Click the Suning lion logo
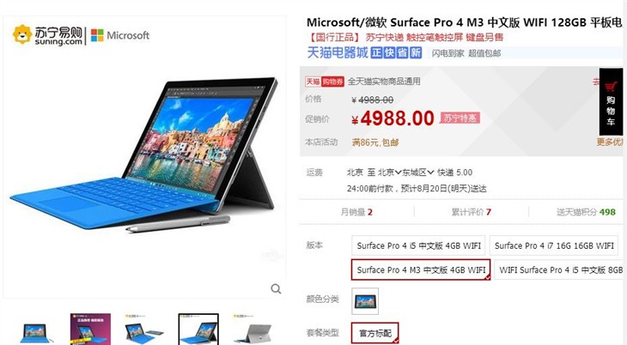Image resolution: width=627 pixels, height=345 pixels. pyautogui.click(x=22, y=34)
